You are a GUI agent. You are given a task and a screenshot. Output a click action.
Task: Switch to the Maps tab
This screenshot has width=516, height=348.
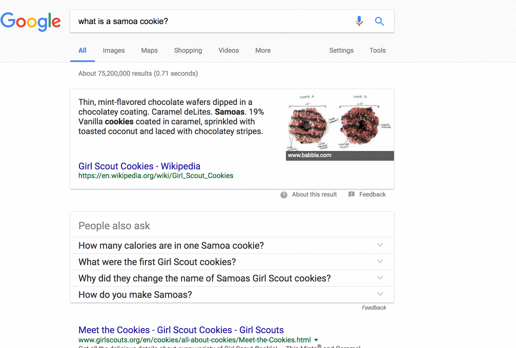(x=150, y=51)
